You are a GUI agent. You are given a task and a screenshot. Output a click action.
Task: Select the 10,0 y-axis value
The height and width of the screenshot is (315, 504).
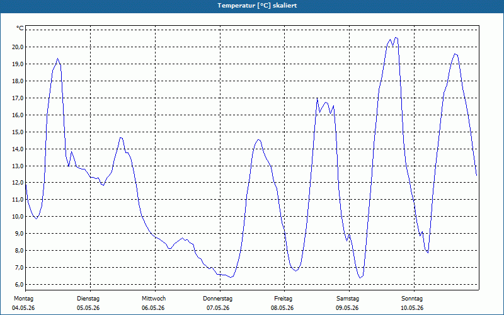[x=18, y=217]
